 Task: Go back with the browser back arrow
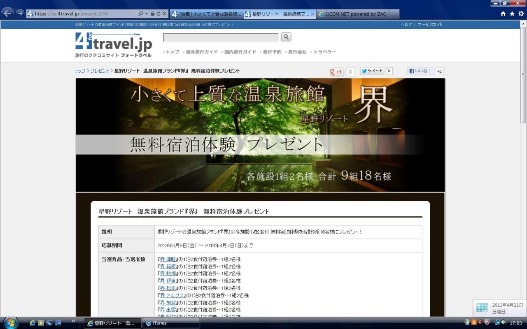[7, 13]
